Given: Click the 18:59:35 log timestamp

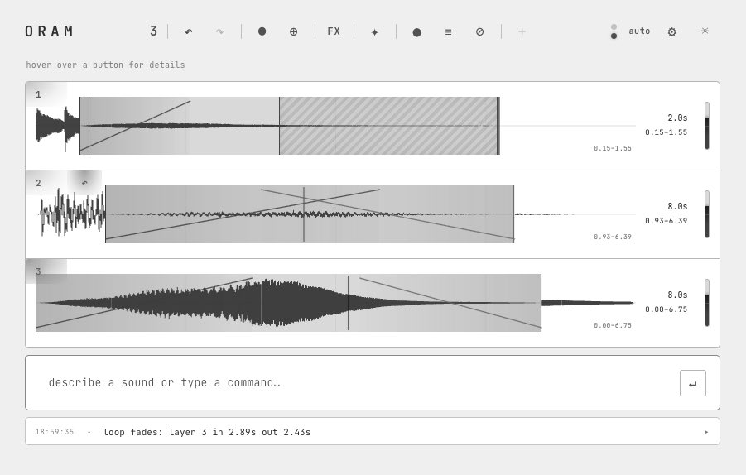Looking at the screenshot, I should click(x=55, y=432).
